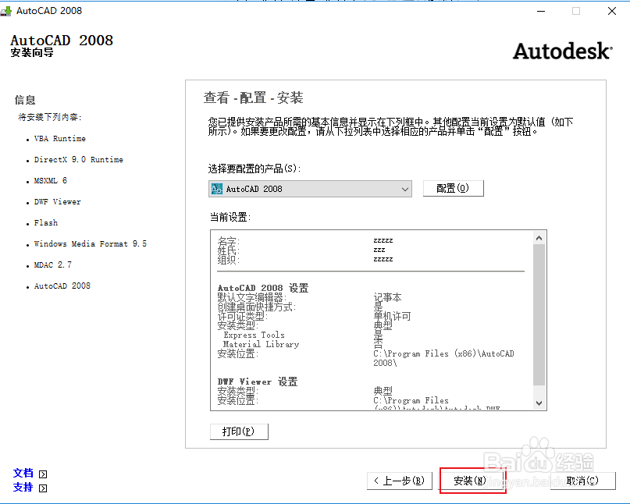Click the Autodesk logo
630x504 pixels.
[561, 50]
